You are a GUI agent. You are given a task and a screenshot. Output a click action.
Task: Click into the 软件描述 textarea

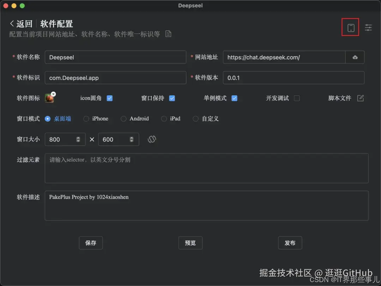(206, 206)
